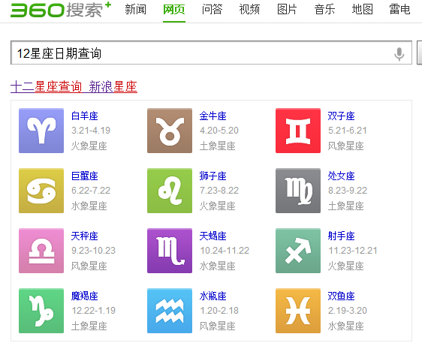422x355 pixels.
Task: Click the Capricorn (魔羯座) zodiac icon
Action: click(41, 311)
